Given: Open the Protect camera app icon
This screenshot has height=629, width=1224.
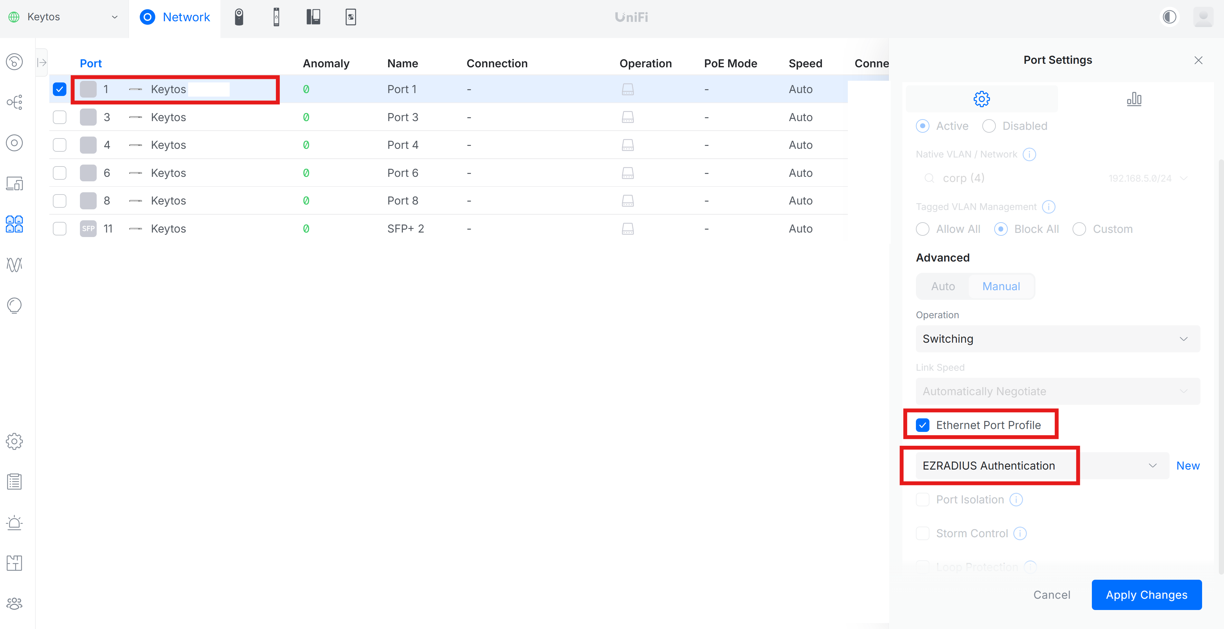Looking at the screenshot, I should coord(239,17).
